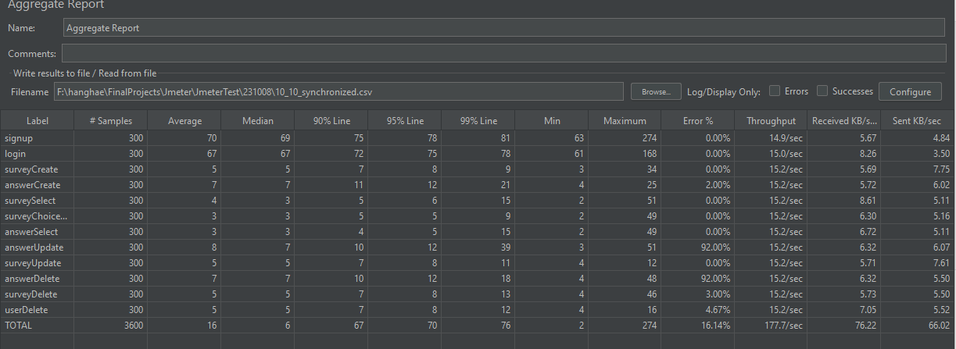
Task: Select the userDelete row
Action: [478, 310]
